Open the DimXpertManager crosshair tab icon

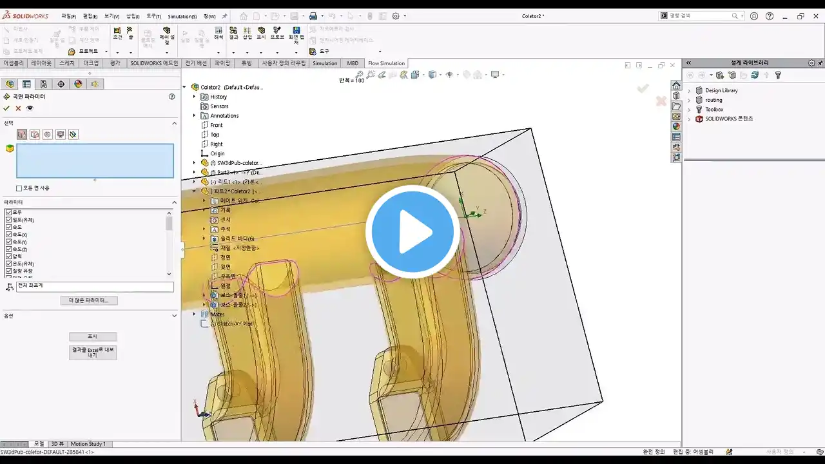61,84
